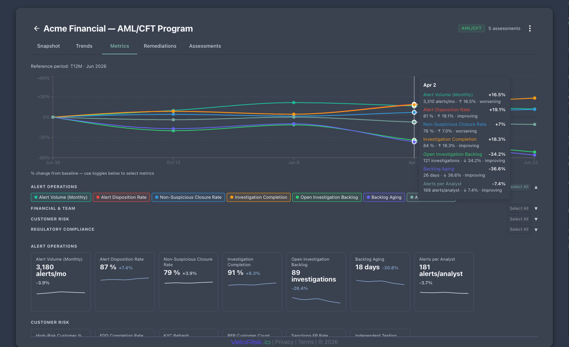Image resolution: width=569 pixels, height=347 pixels.
Task: Click the Oct 13 orange data point
Action: click(173, 112)
